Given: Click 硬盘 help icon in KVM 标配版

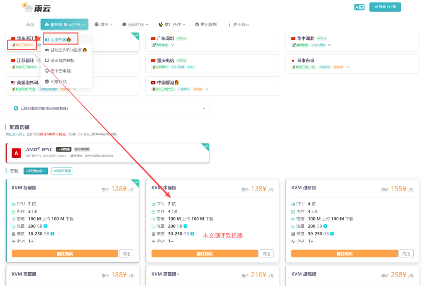Looking at the screenshot, I should [52, 234].
